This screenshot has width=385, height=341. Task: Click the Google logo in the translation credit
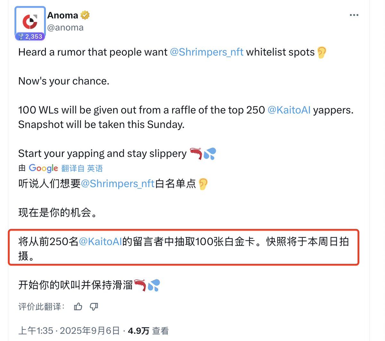(43, 168)
